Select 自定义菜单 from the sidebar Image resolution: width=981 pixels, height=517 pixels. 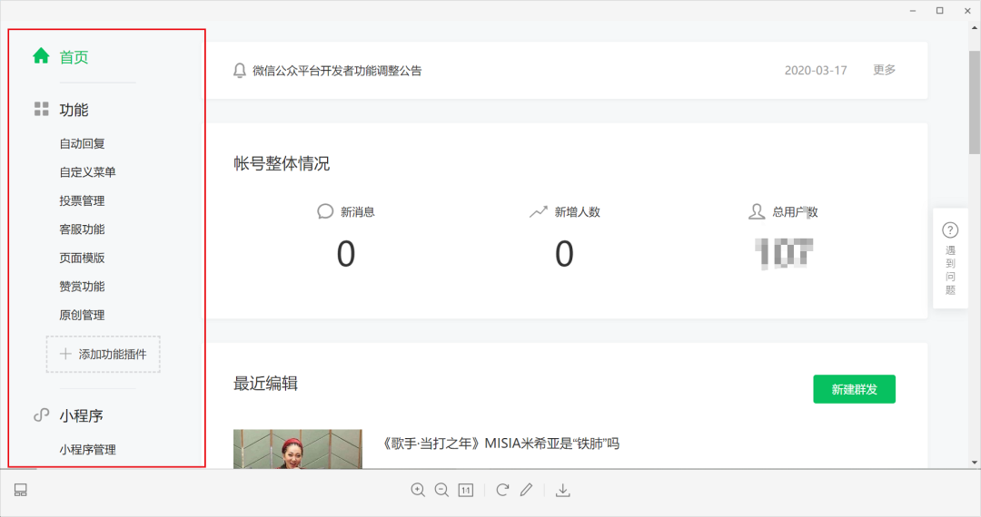[x=87, y=172]
